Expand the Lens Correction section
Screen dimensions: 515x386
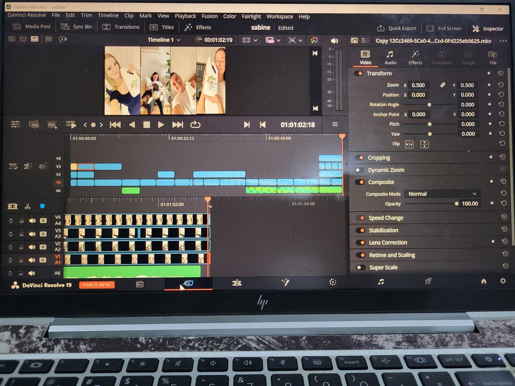tap(388, 243)
